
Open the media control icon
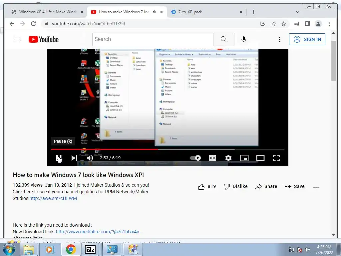(x=297, y=24)
